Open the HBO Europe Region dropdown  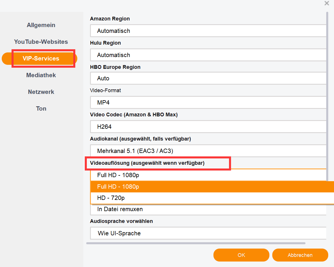[x=208, y=78]
